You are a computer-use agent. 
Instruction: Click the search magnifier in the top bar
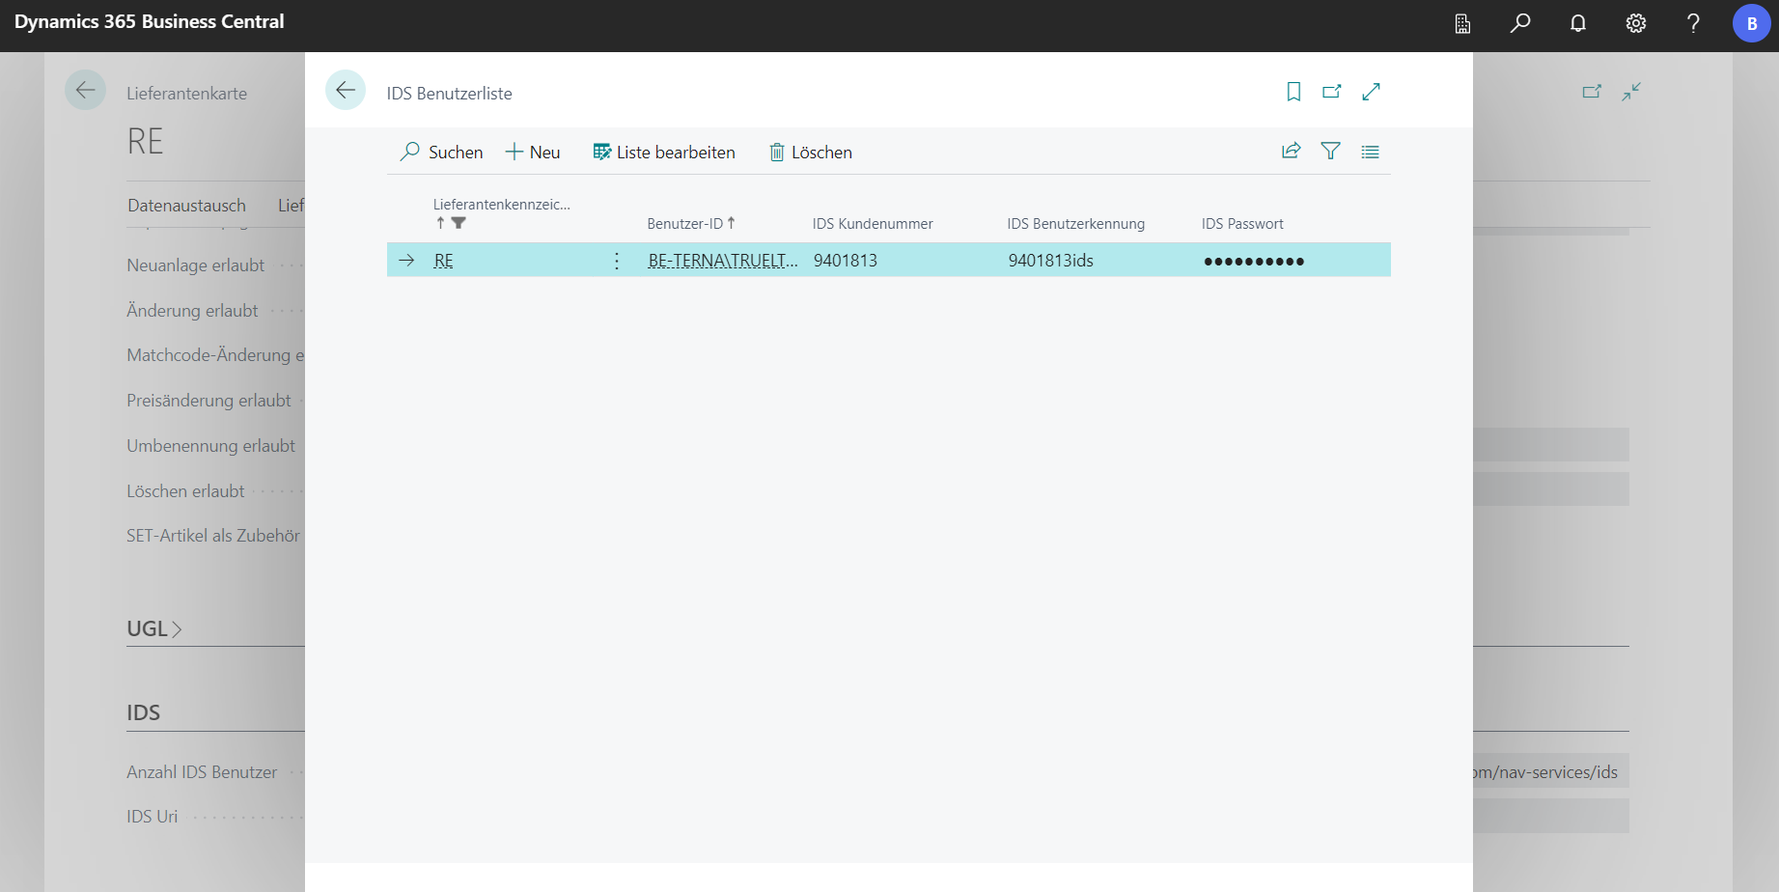tap(1520, 23)
